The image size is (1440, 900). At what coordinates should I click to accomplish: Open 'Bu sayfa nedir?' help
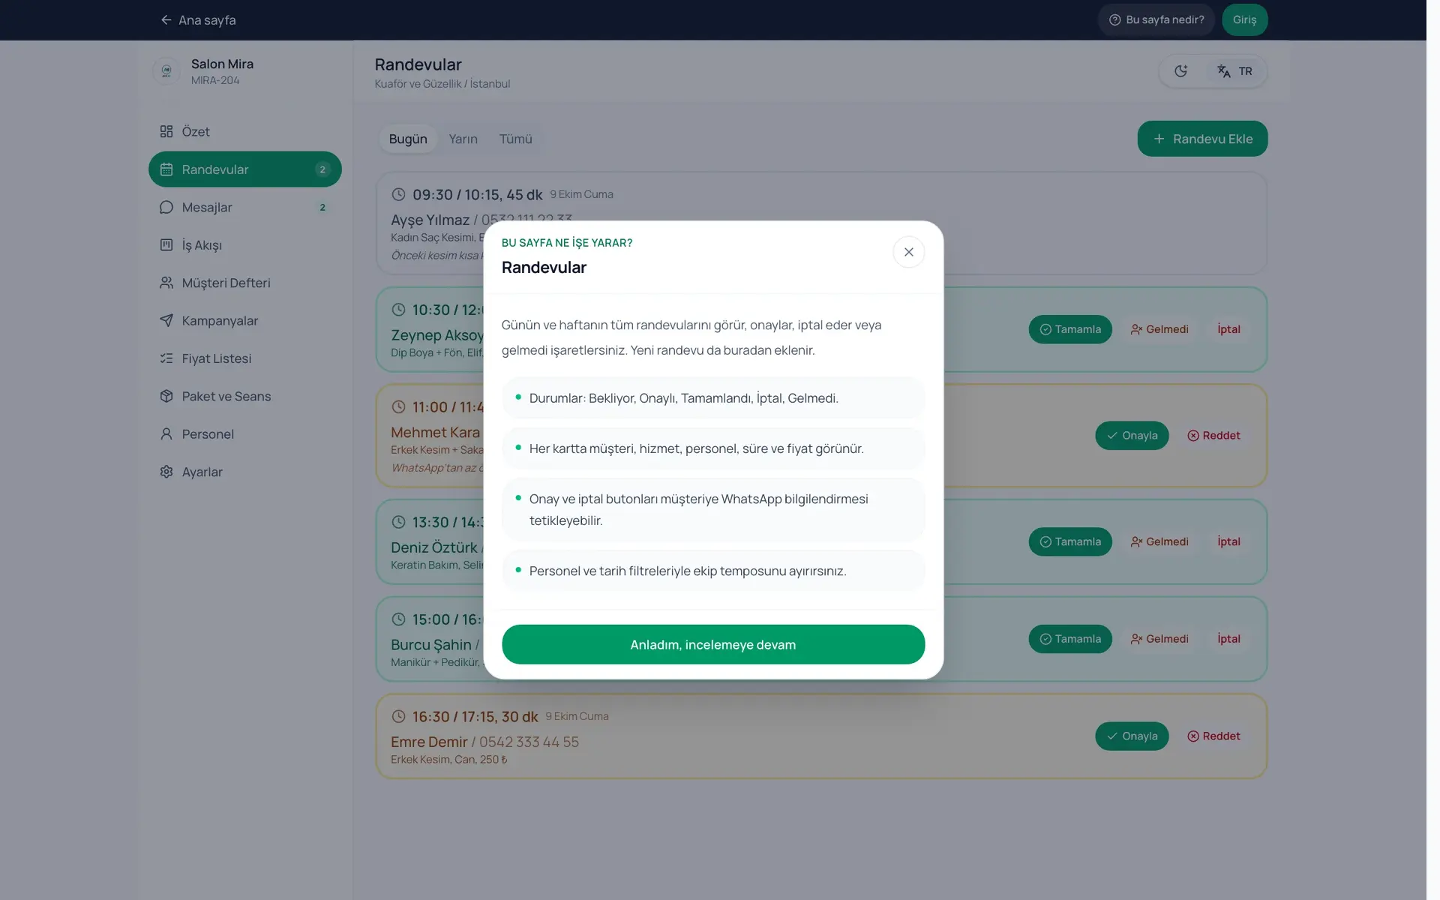[1156, 19]
